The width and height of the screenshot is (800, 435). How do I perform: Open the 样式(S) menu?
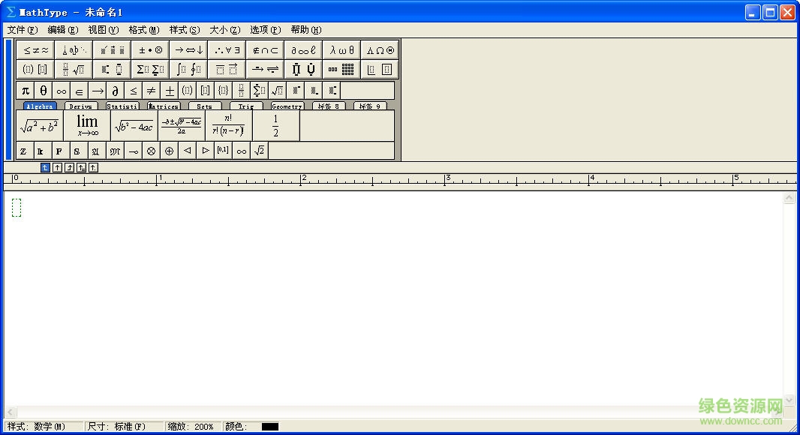tap(184, 29)
